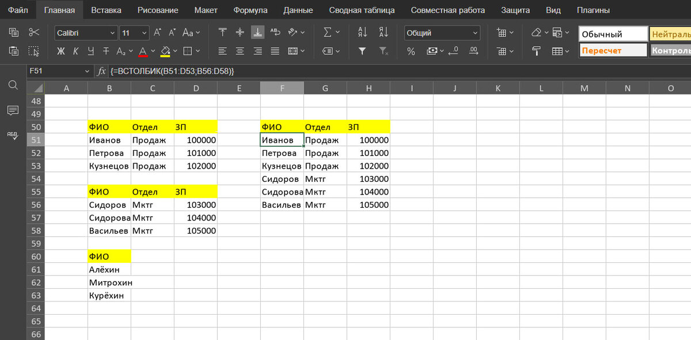691x340 pixels.
Task: Center text horizontally
Action: (240, 51)
